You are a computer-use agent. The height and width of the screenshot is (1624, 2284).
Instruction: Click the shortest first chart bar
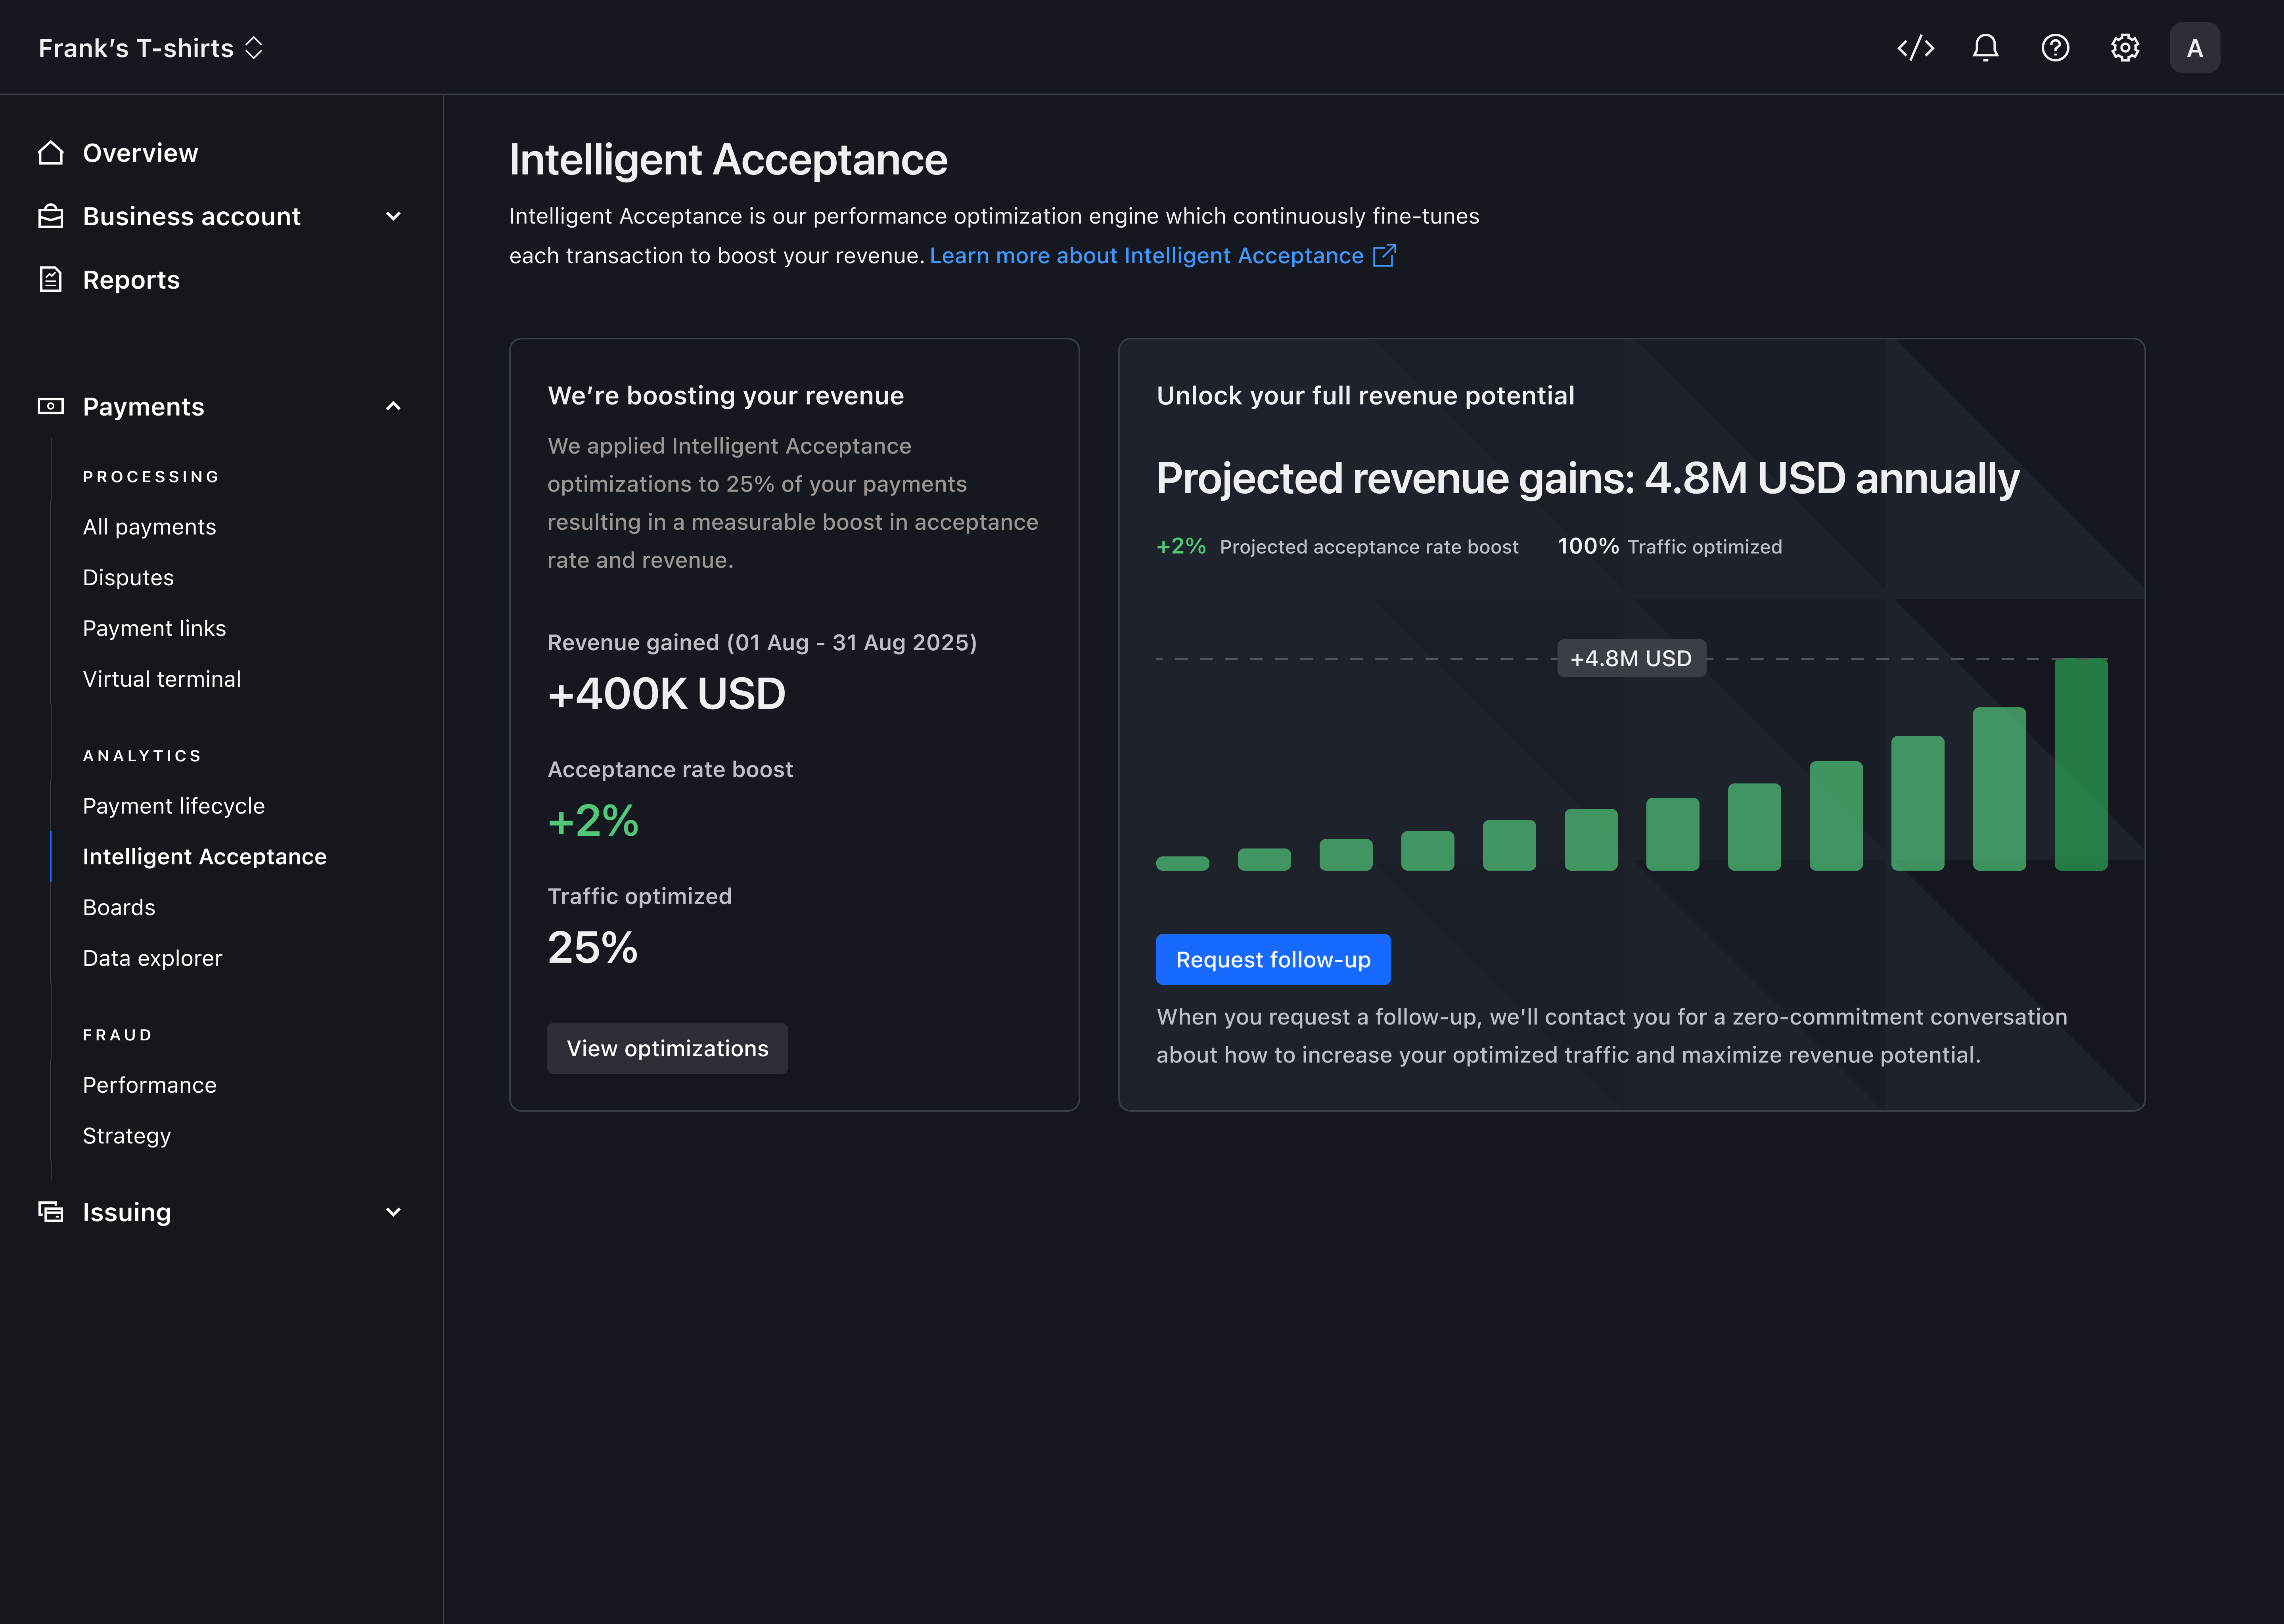coord(1182,863)
